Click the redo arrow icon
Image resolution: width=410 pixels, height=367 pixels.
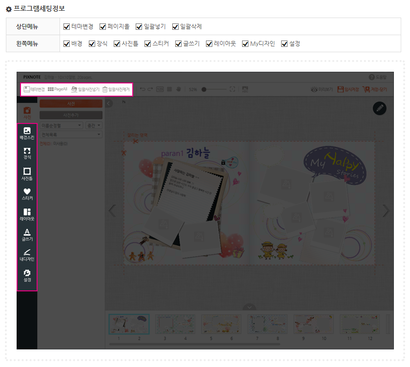150,89
